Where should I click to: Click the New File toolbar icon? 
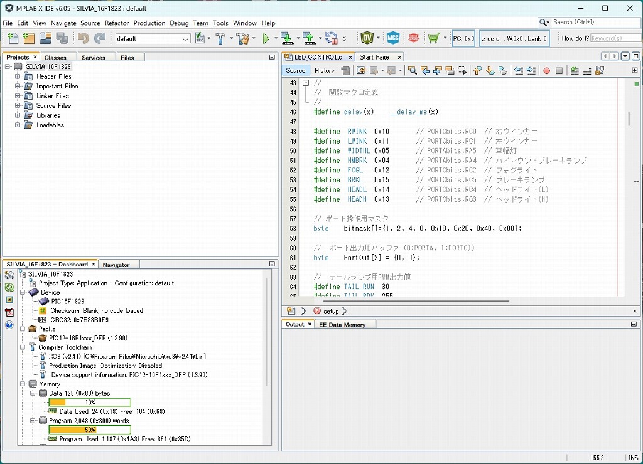[13, 38]
